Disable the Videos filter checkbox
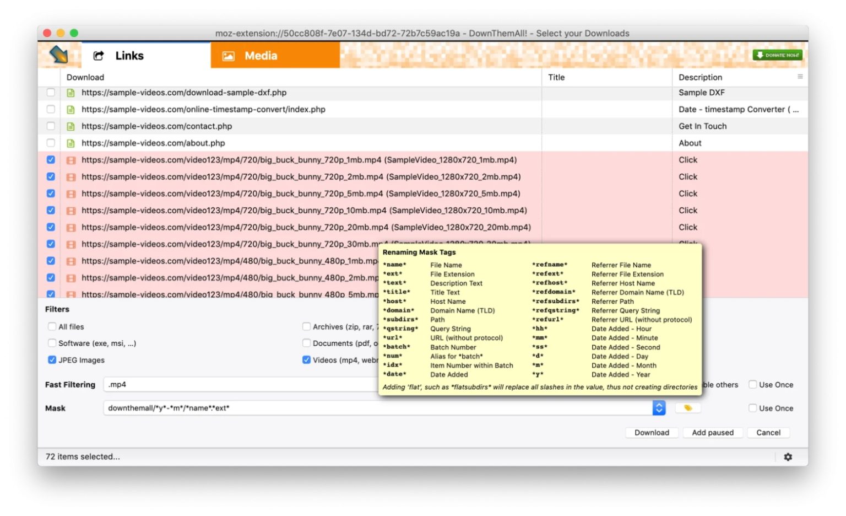 pos(306,359)
